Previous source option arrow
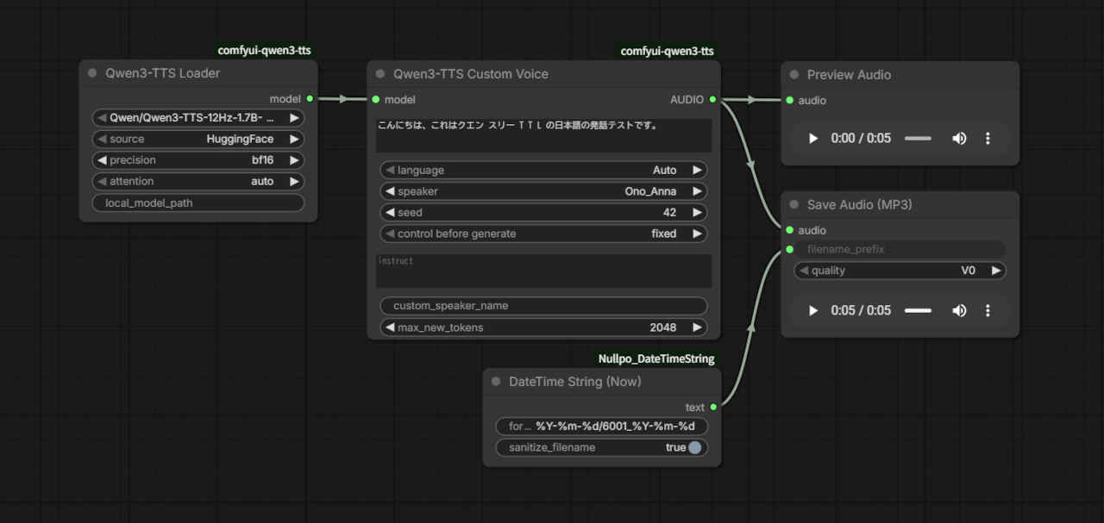This screenshot has height=523, width=1104. click(x=102, y=139)
